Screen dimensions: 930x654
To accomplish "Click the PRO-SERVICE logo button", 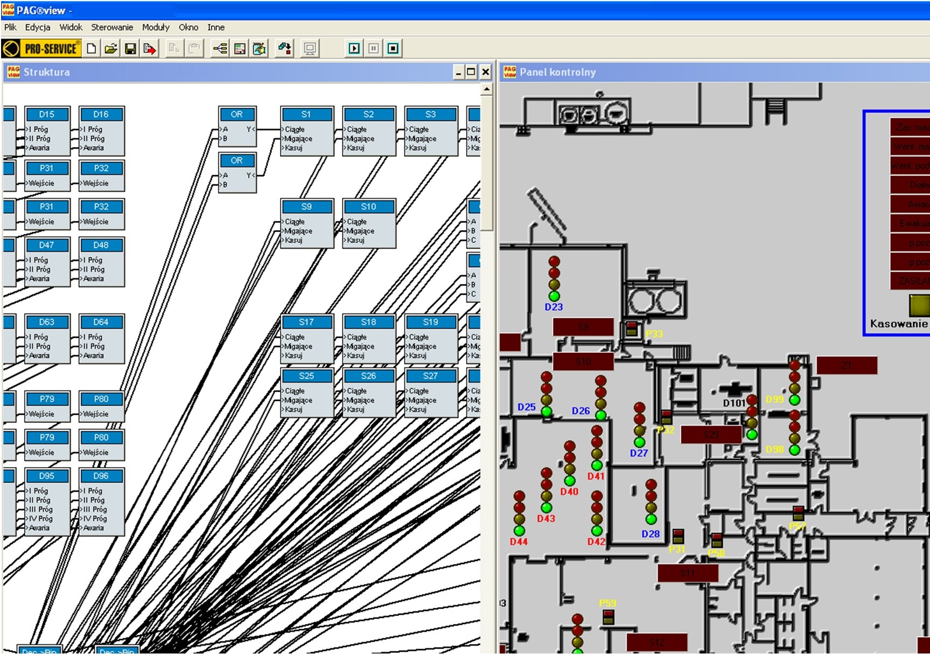I will point(41,48).
